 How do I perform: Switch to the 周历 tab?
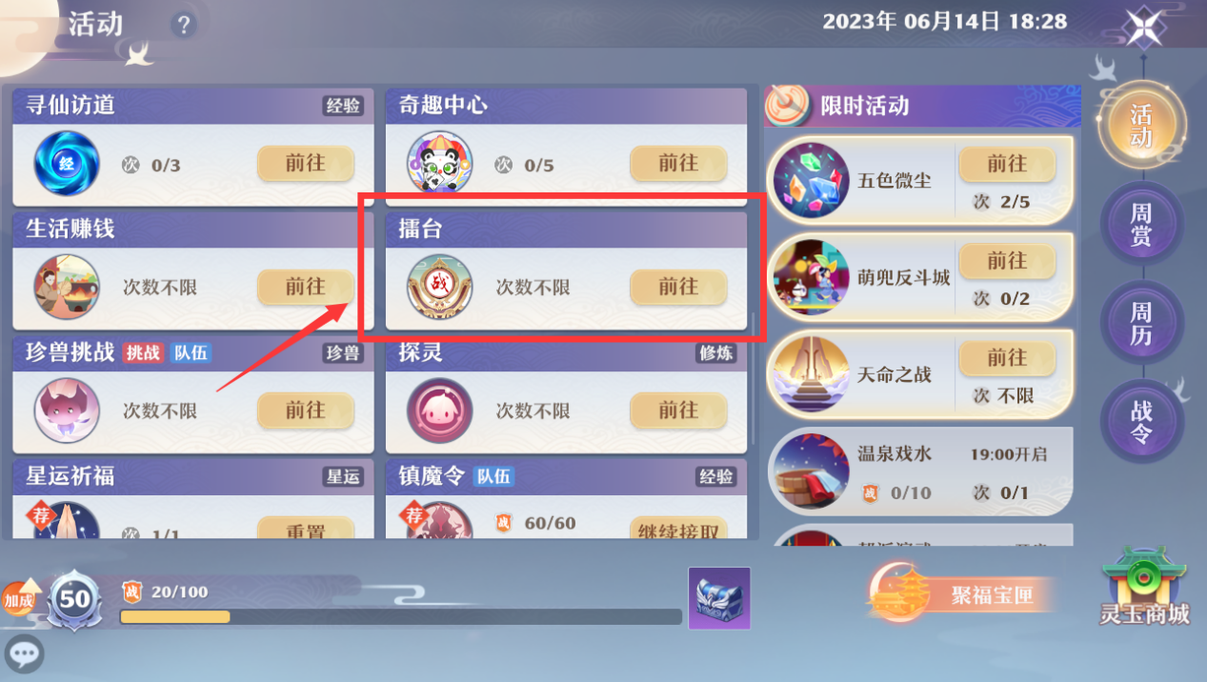(x=1141, y=322)
